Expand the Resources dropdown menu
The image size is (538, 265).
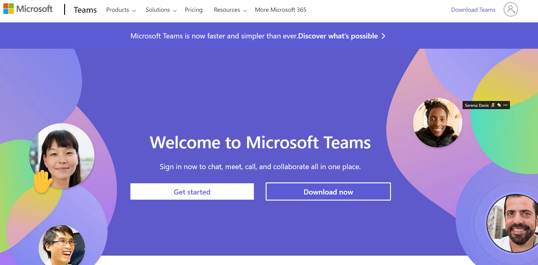pyautogui.click(x=230, y=10)
